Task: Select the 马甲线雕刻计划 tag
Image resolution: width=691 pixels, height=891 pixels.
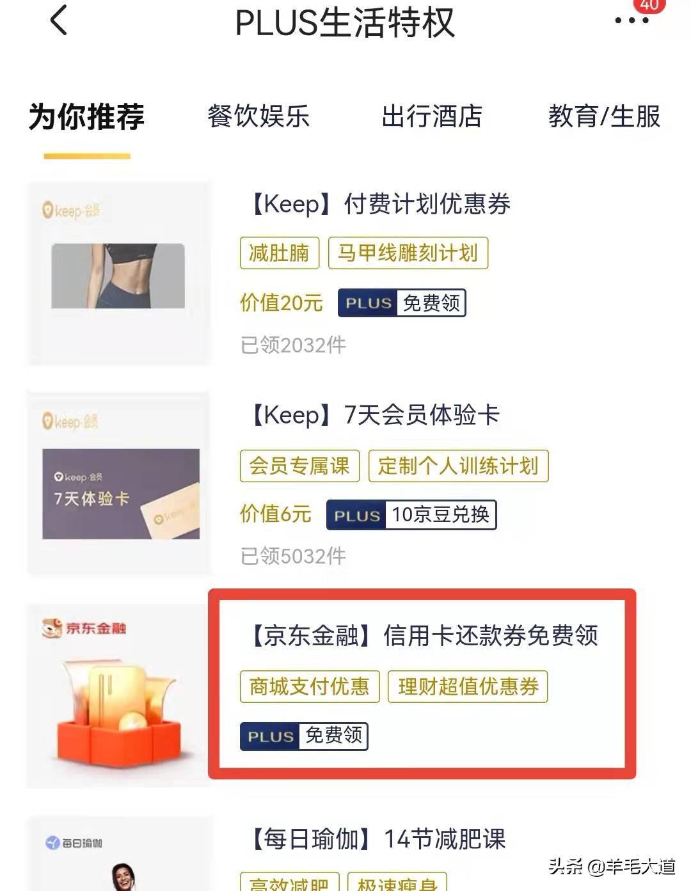Action: (408, 253)
